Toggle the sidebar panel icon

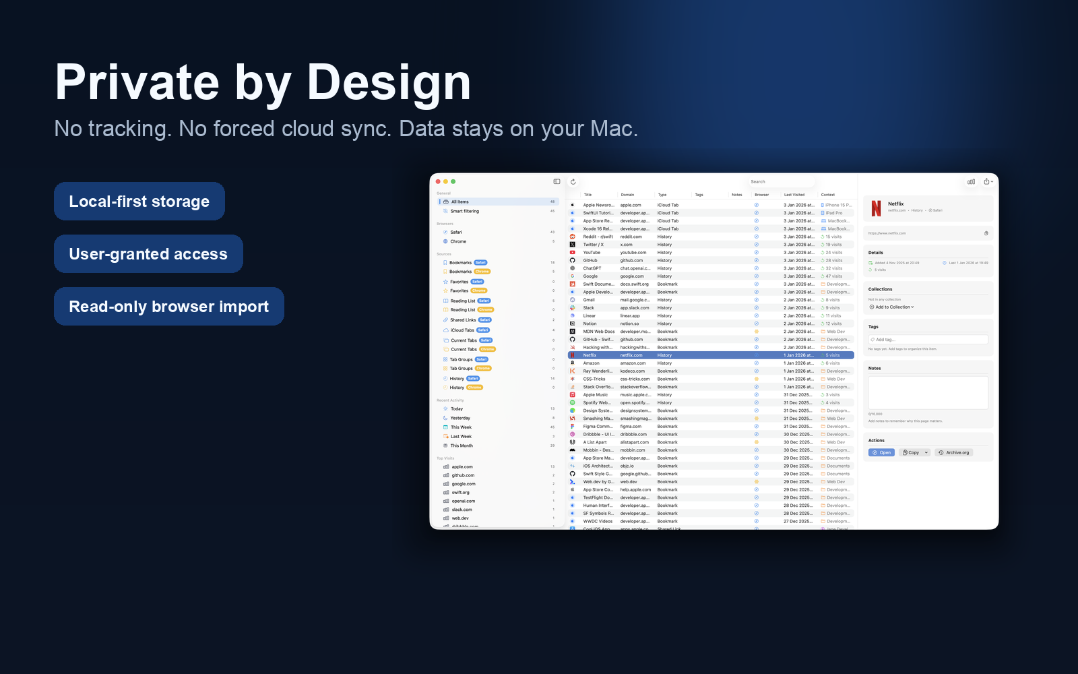click(557, 181)
